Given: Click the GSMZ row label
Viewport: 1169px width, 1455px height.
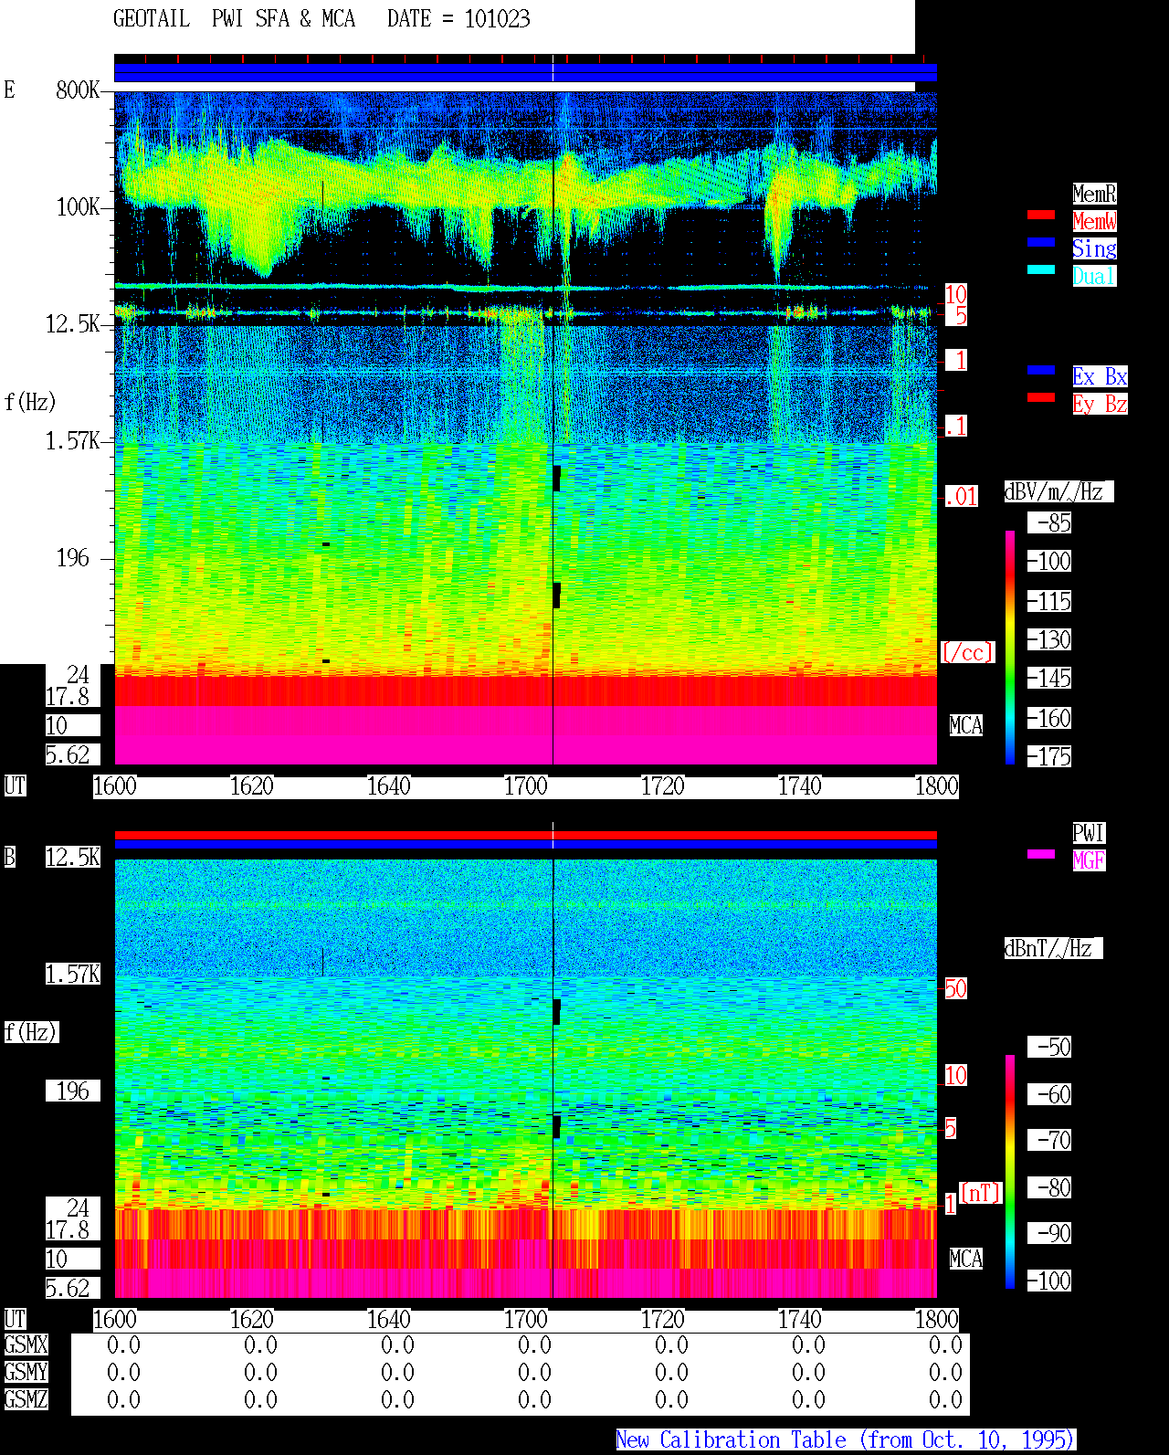Looking at the screenshot, I should pyautogui.click(x=26, y=1399).
